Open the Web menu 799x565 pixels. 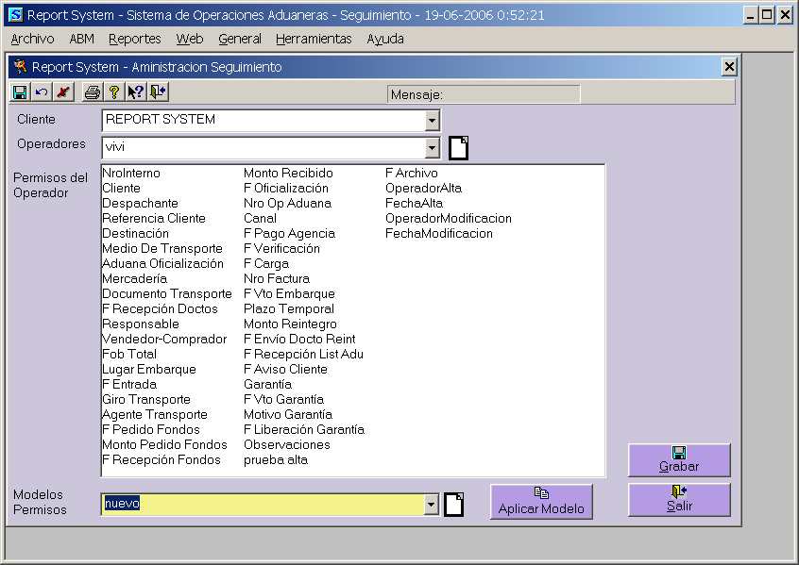click(190, 39)
